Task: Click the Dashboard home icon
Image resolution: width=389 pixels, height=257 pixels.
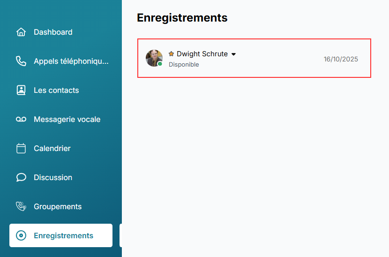Action: (x=21, y=32)
